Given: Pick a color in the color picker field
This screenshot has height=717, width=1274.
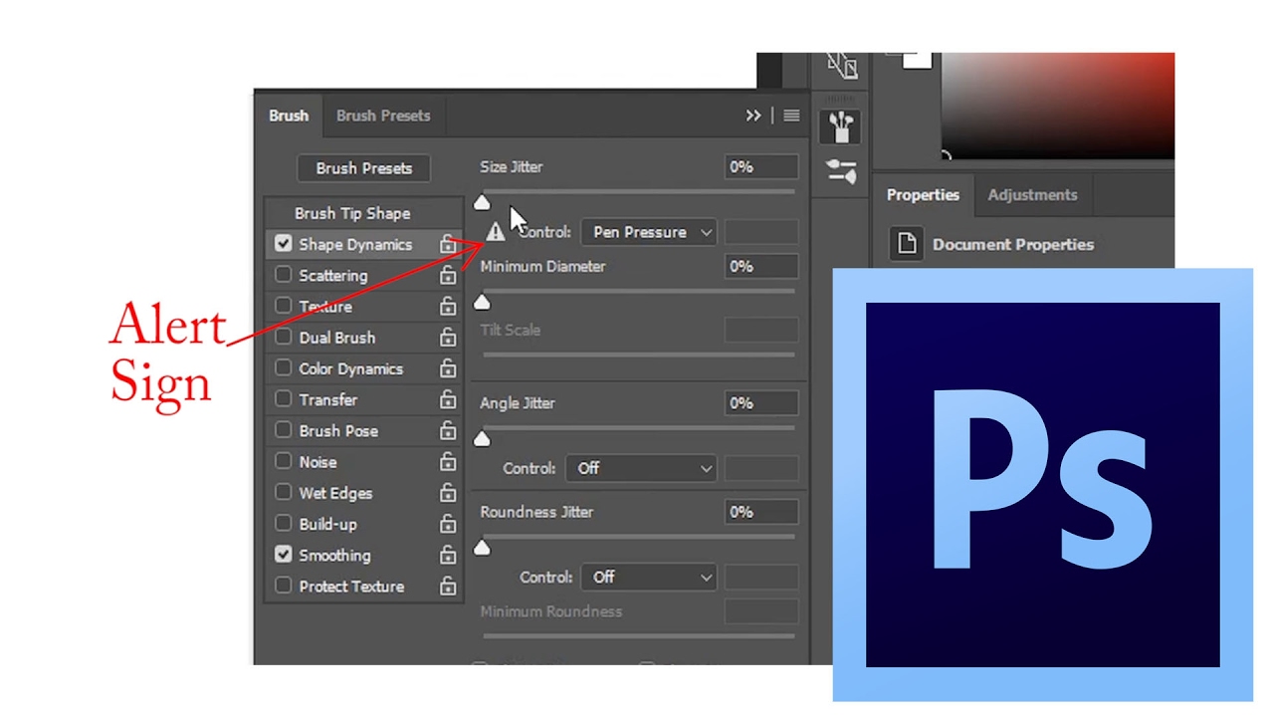Looking at the screenshot, I should coord(1057,105).
